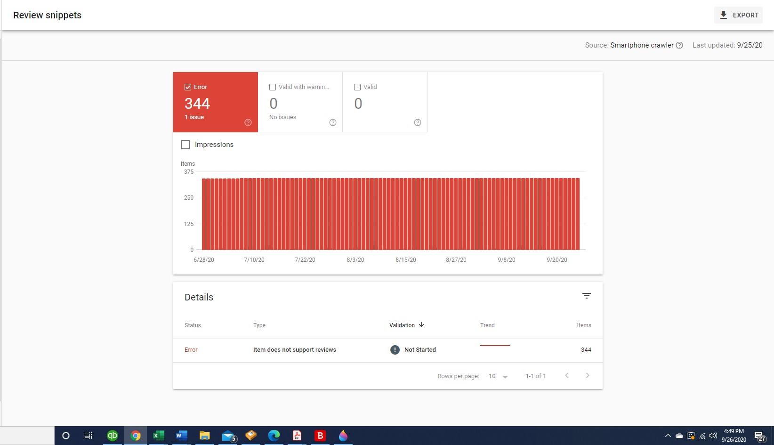Click the 9/20/20 date label on chart
Screen dimensions: 774x445
coord(557,260)
